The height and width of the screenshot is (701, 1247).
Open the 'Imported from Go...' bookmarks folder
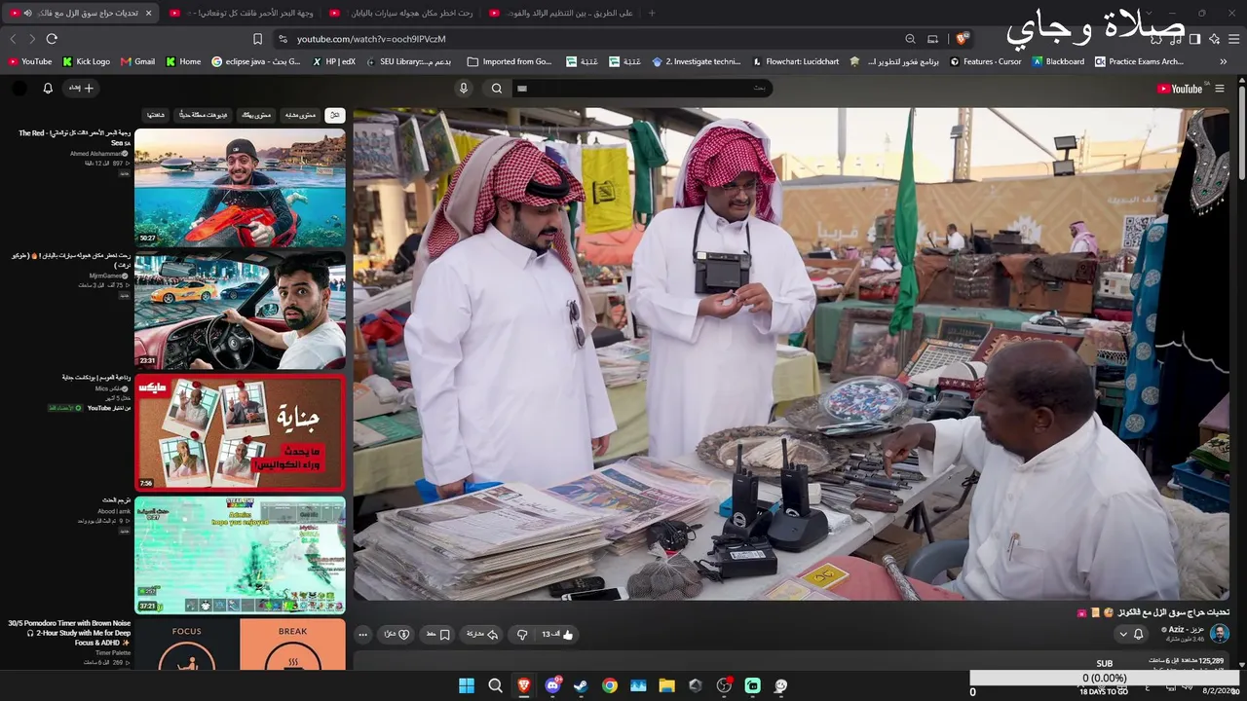[510, 61]
